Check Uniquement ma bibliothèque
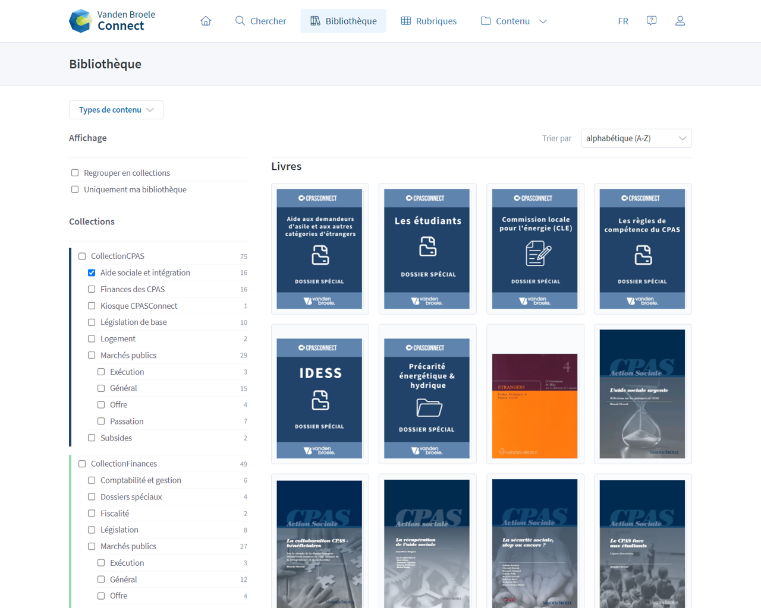 [75, 189]
